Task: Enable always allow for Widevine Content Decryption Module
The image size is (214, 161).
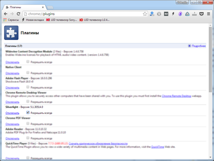Action: pyautogui.click(x=28, y=62)
